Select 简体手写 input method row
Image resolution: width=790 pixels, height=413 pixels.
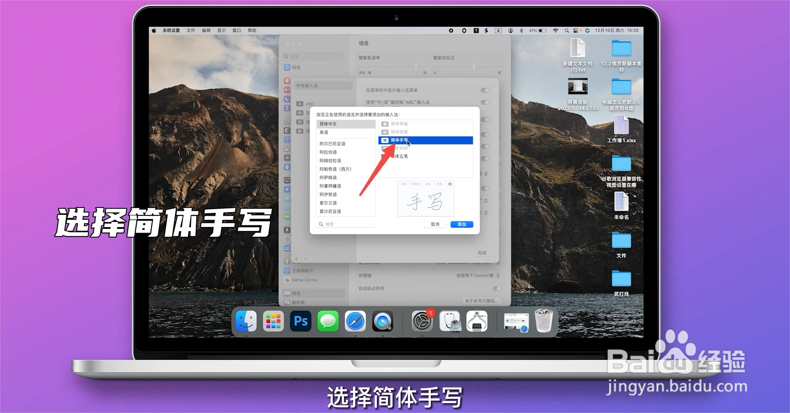(425, 140)
